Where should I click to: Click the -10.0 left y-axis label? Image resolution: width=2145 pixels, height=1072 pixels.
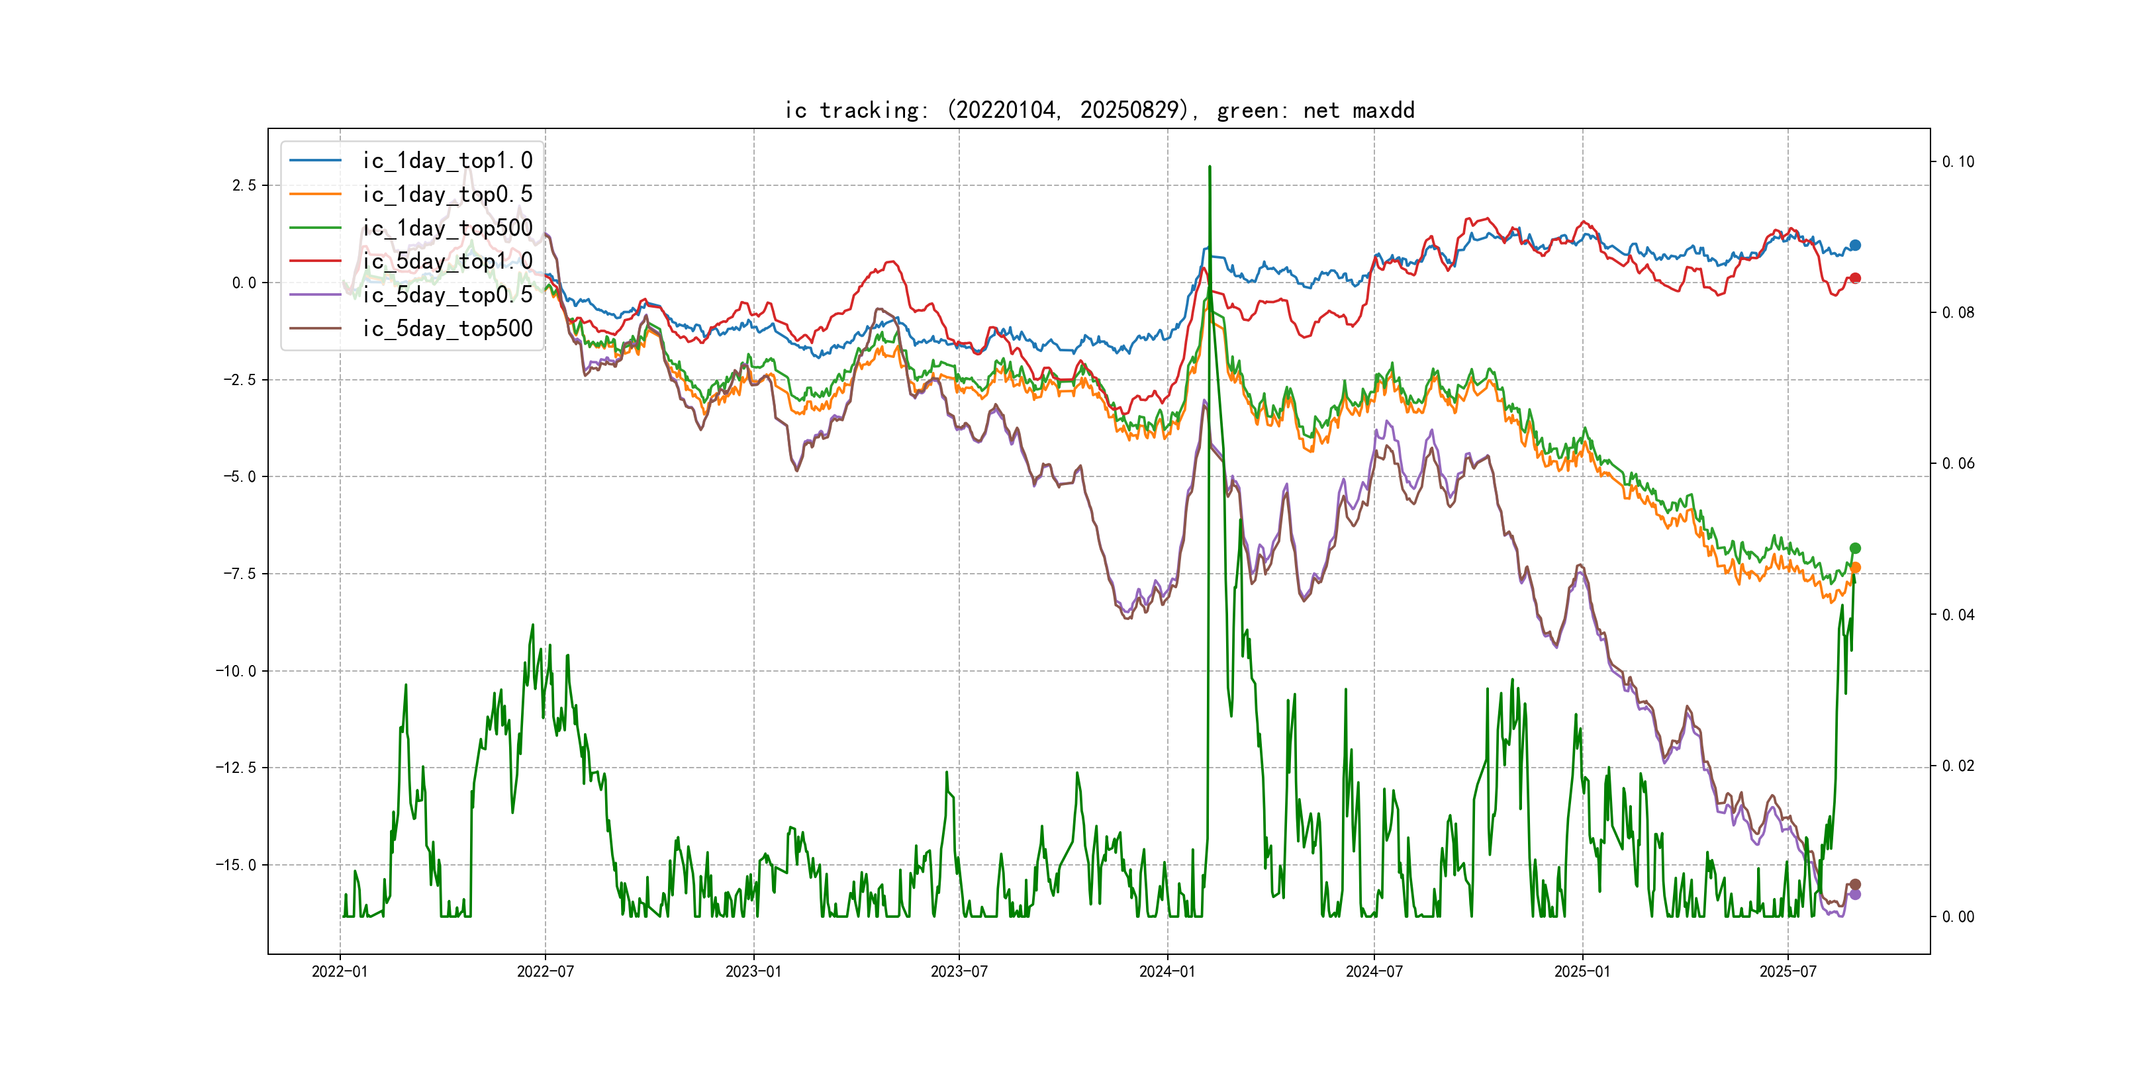(236, 671)
